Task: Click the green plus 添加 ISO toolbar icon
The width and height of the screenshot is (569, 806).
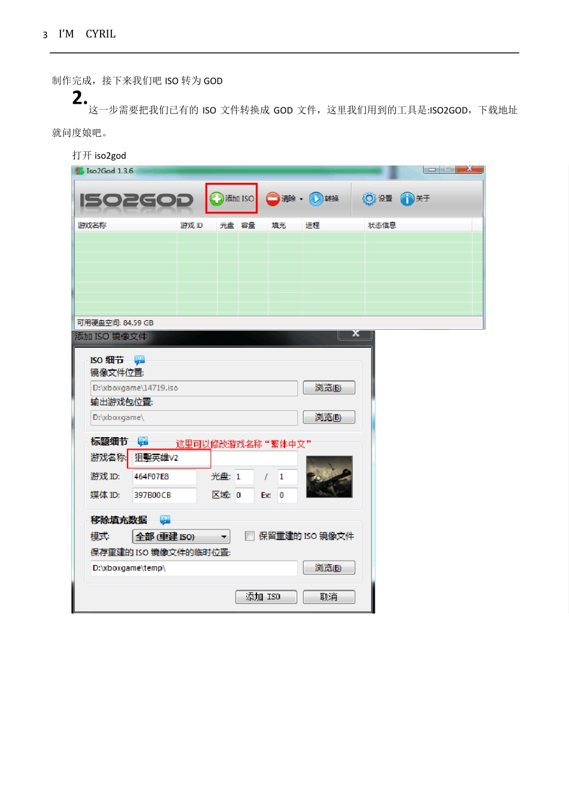Action: coord(216,199)
